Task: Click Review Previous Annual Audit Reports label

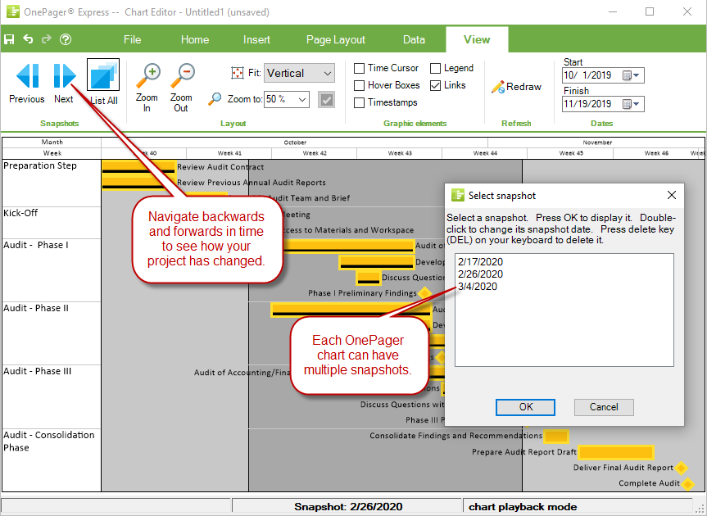Action: [252, 183]
